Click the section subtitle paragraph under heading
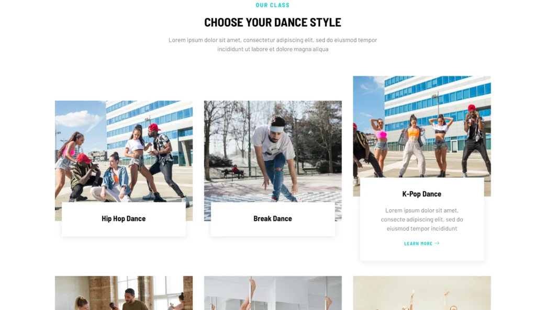536x310 pixels. pos(272,44)
